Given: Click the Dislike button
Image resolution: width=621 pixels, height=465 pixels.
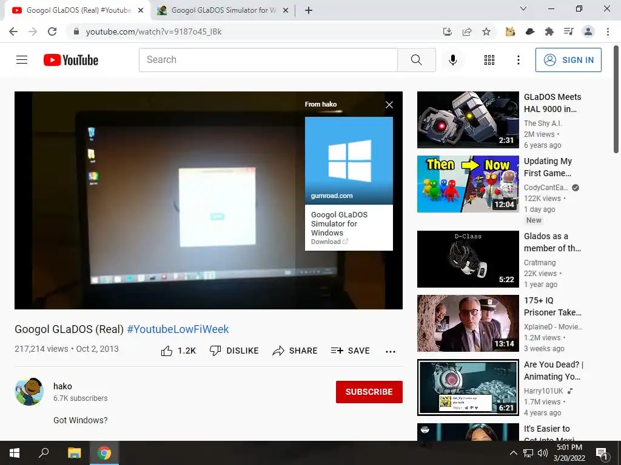Looking at the screenshot, I should 234,351.
